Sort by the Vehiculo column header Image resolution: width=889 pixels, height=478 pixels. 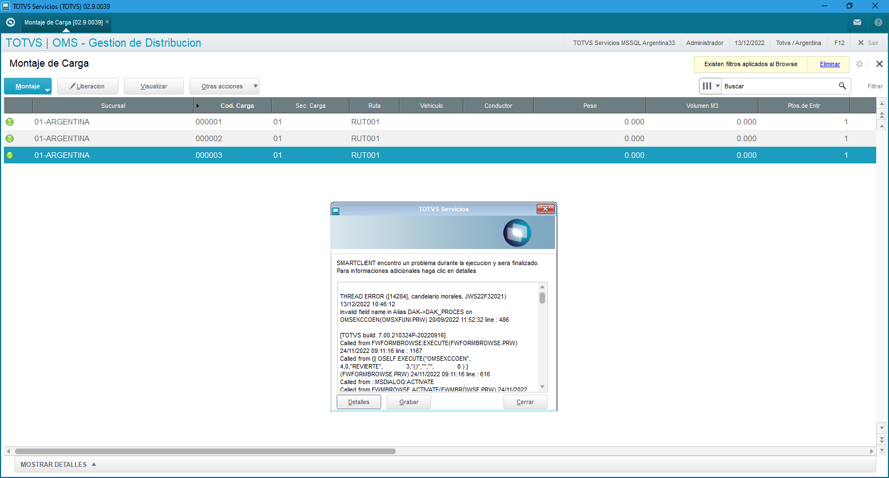432,106
